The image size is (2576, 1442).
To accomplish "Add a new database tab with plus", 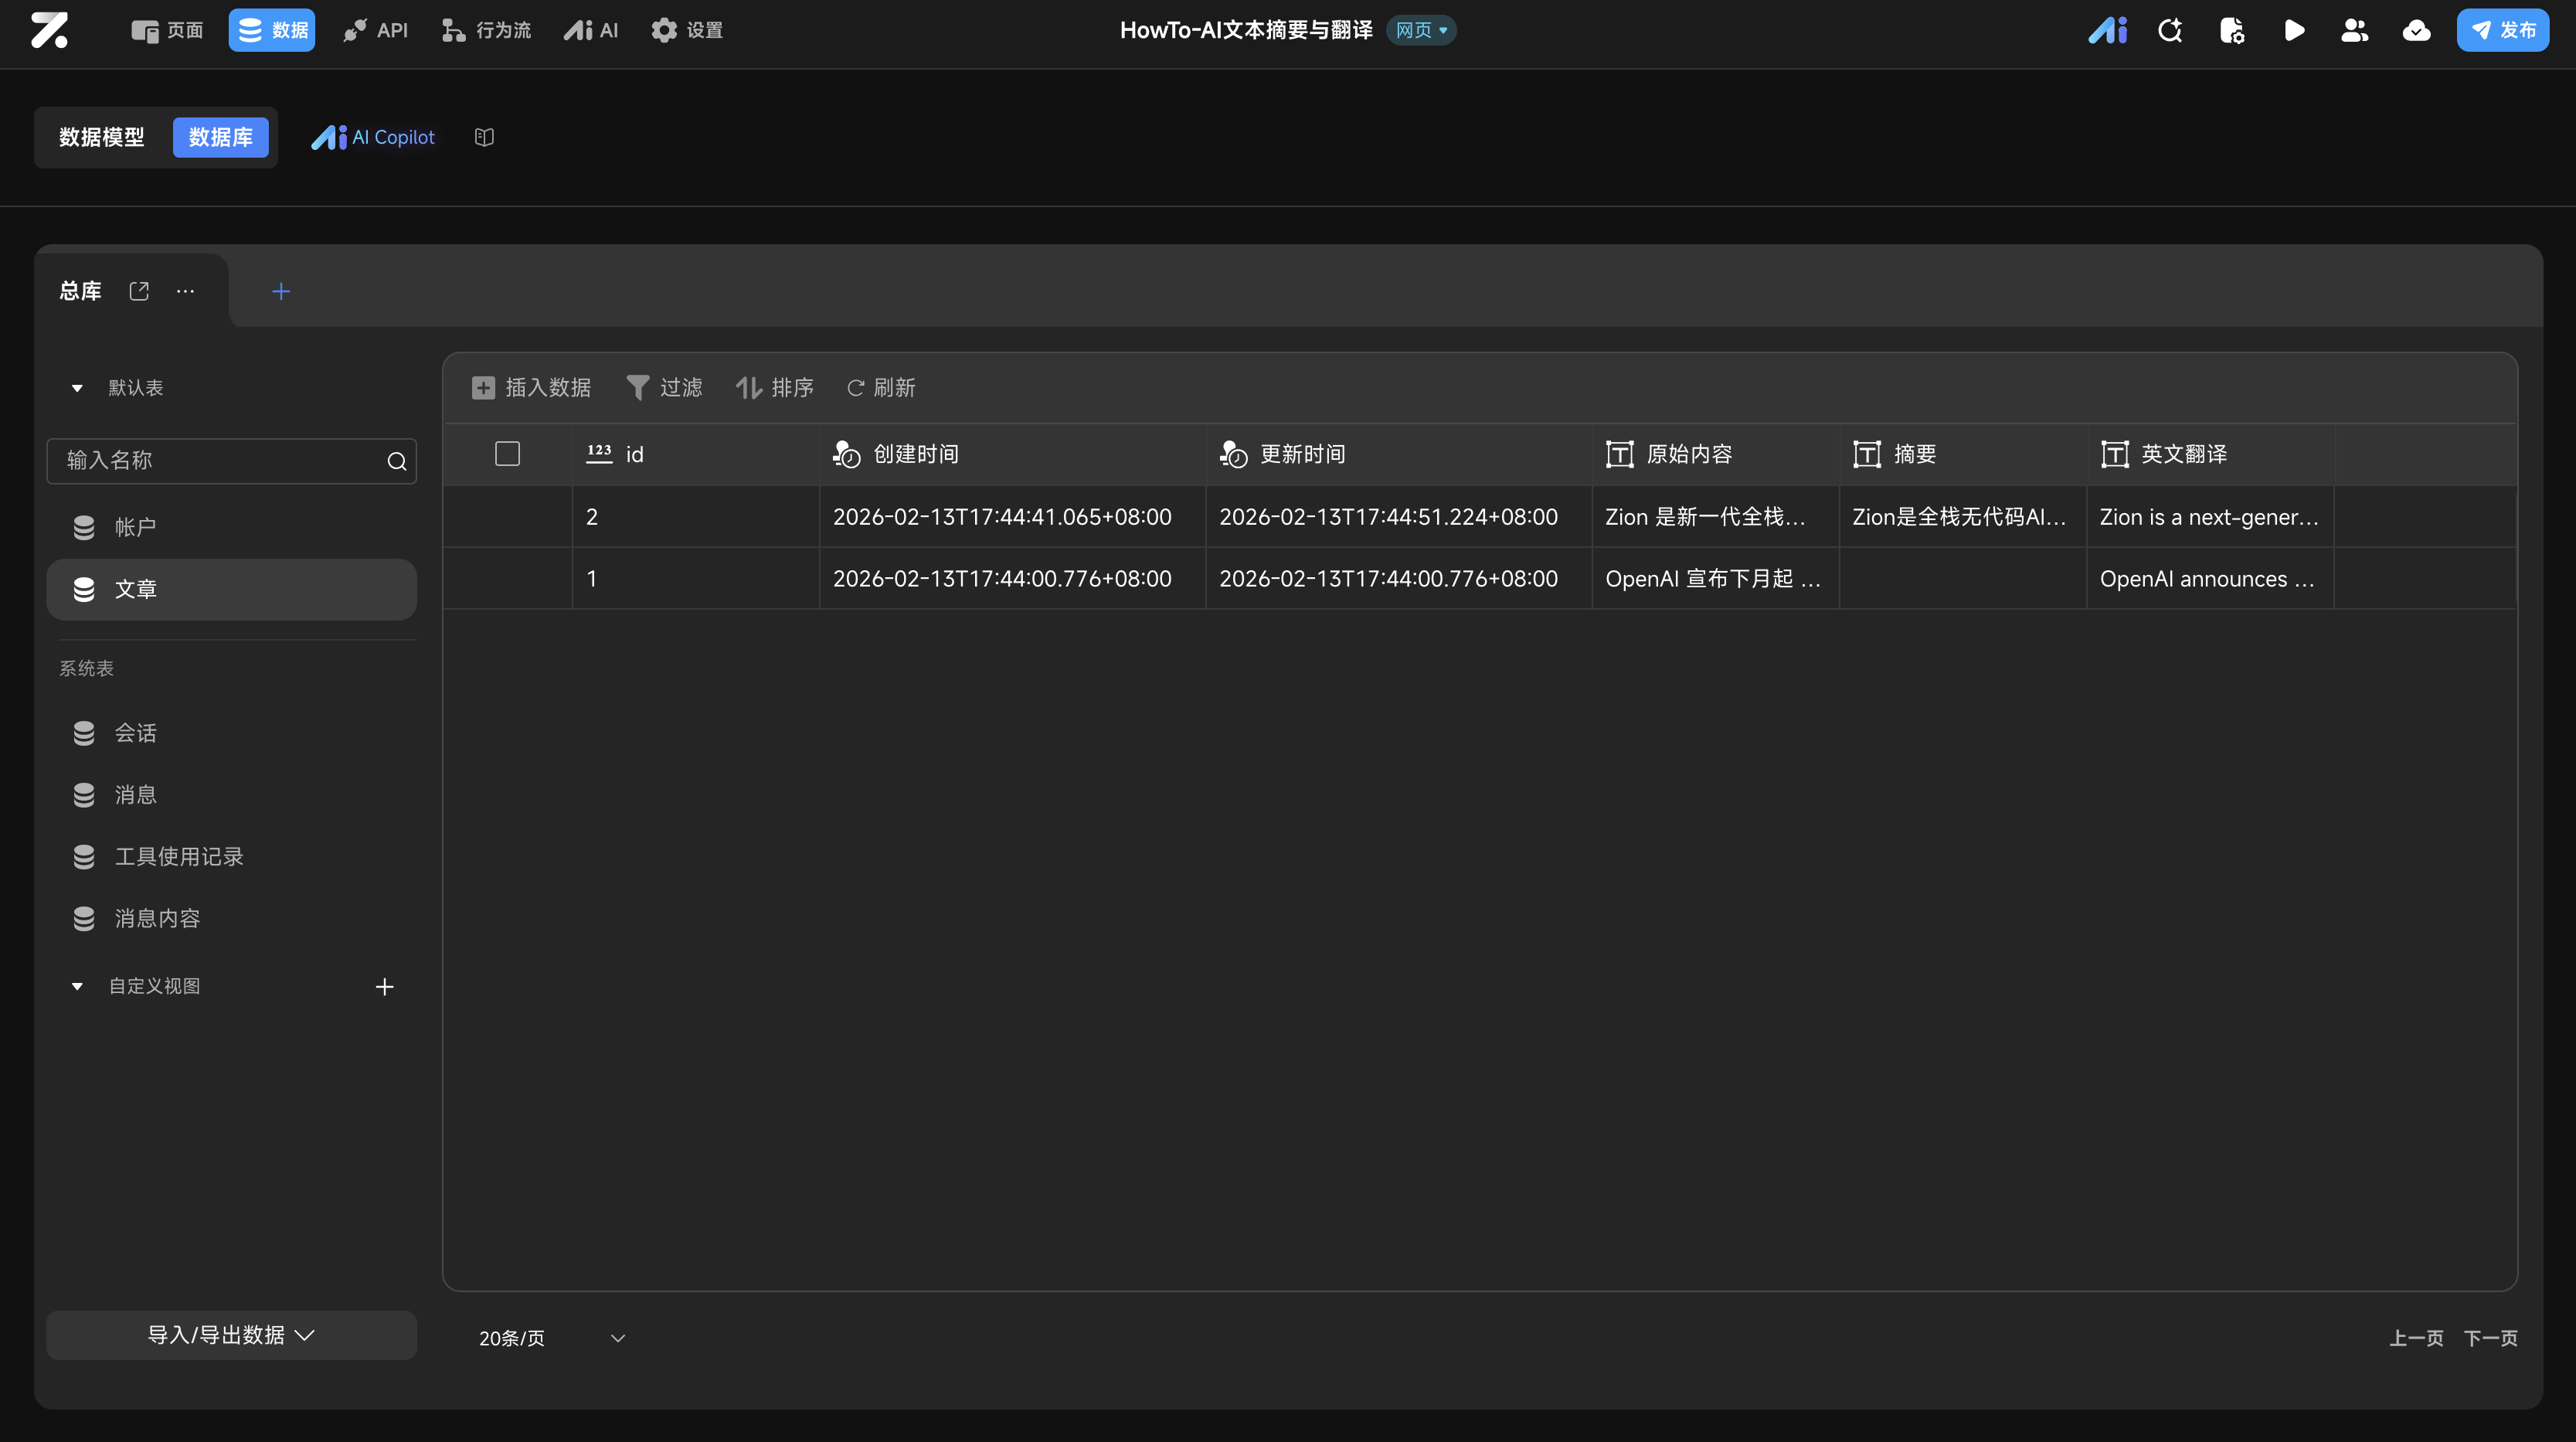I will (x=281, y=291).
